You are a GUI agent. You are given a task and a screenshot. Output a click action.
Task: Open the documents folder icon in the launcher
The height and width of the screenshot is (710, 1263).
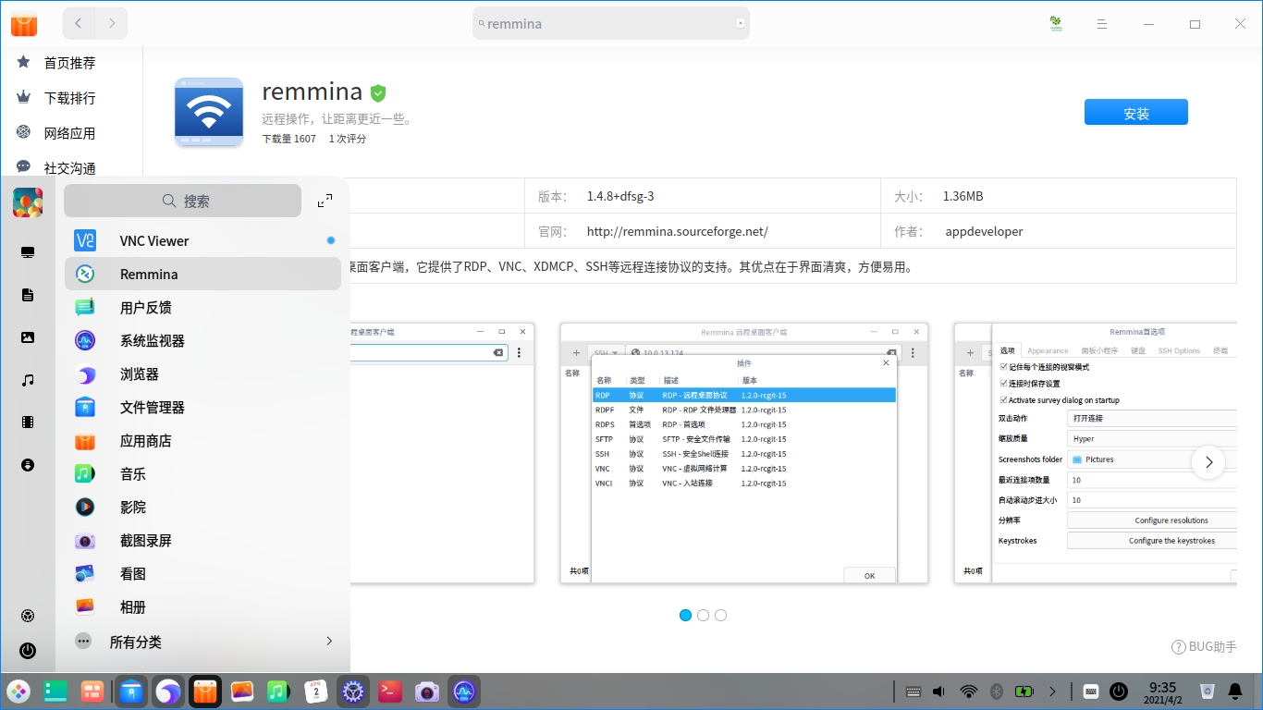28,295
